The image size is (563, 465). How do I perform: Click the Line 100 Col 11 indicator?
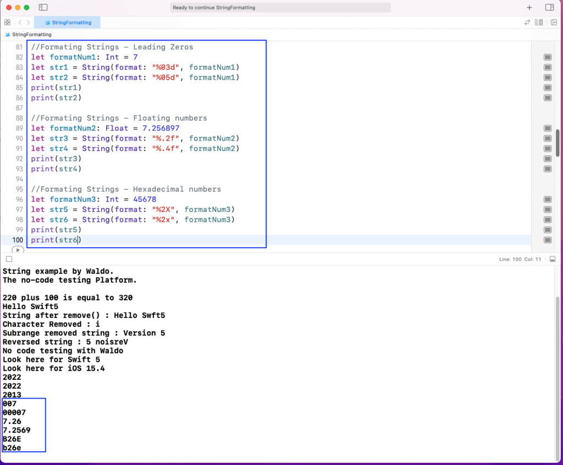tap(521, 259)
